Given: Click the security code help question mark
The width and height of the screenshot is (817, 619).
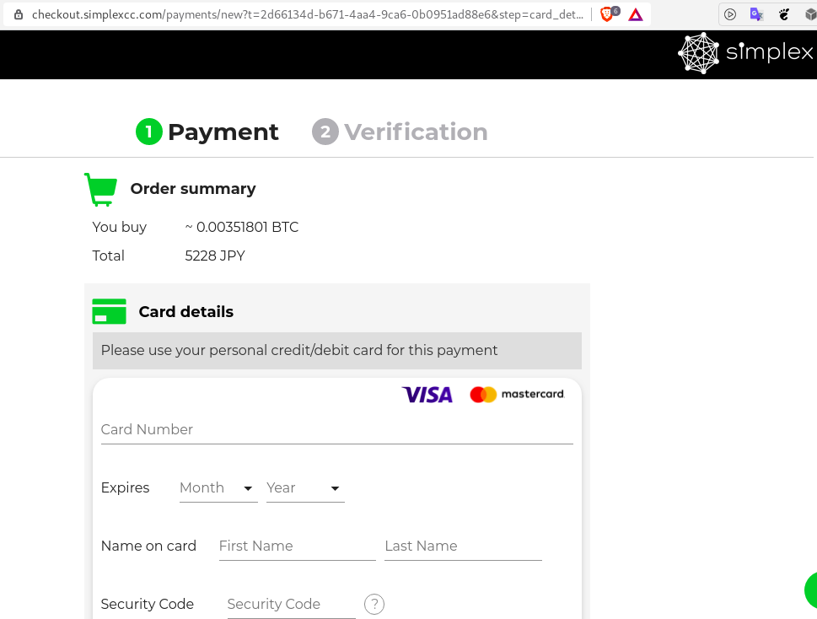Looking at the screenshot, I should (374, 605).
